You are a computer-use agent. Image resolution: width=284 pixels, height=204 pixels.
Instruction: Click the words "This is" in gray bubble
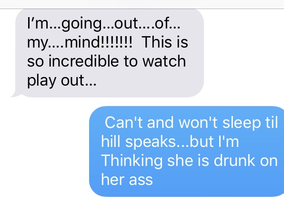165,42
